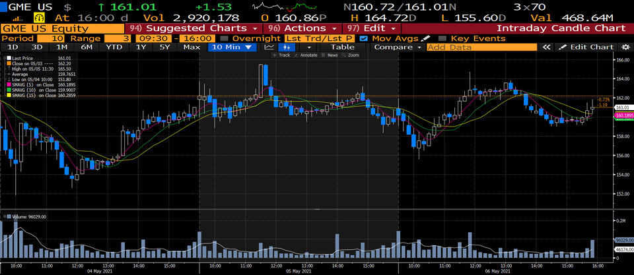The image size is (634, 275).
Task: Open the 10 Min interval dropdown
Action: tap(232, 47)
